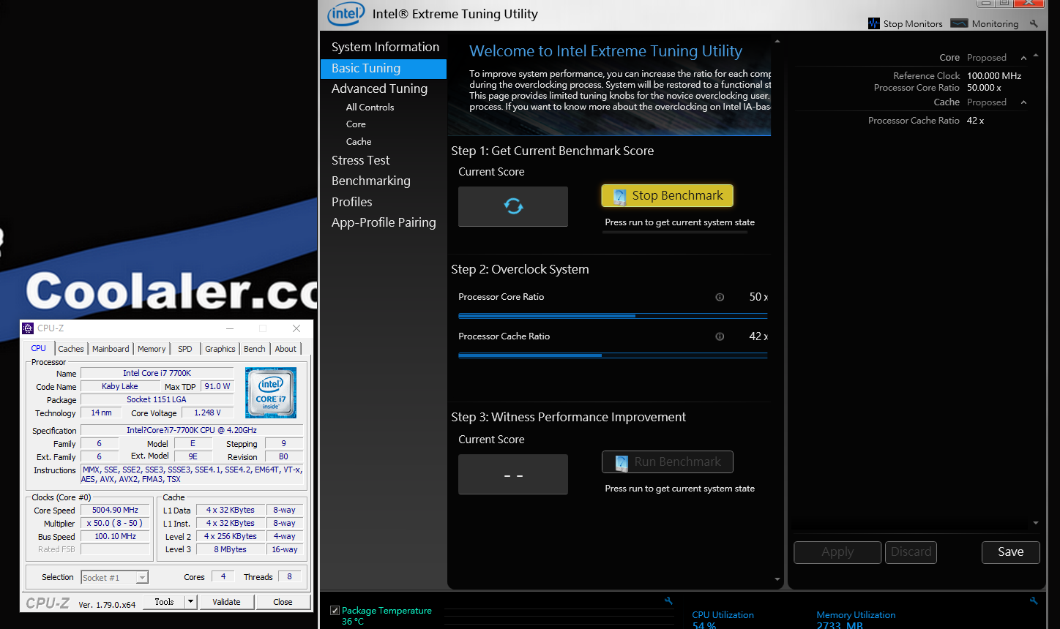Viewport: 1060px width, 629px height.
Task: Open the CPU-Z Tools dropdown arrow
Action: (x=190, y=602)
